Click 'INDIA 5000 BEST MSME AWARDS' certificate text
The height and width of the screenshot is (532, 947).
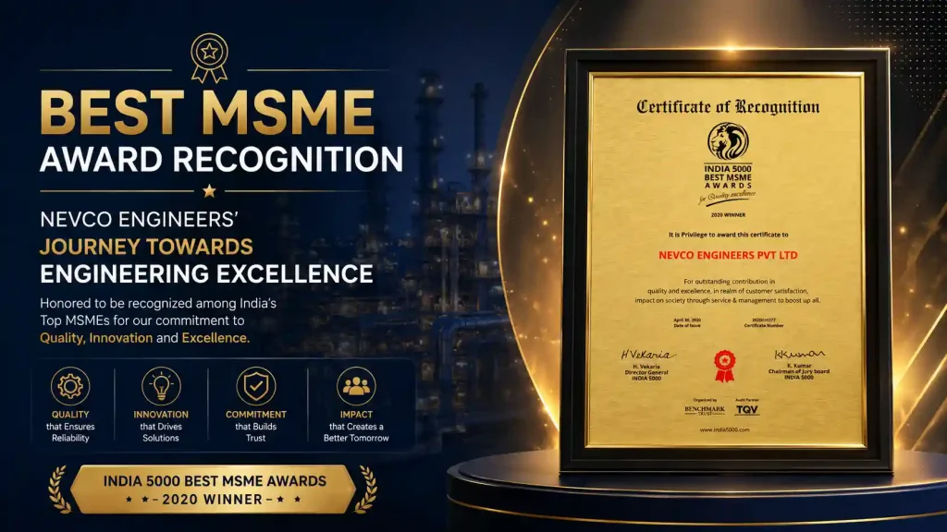(728, 176)
